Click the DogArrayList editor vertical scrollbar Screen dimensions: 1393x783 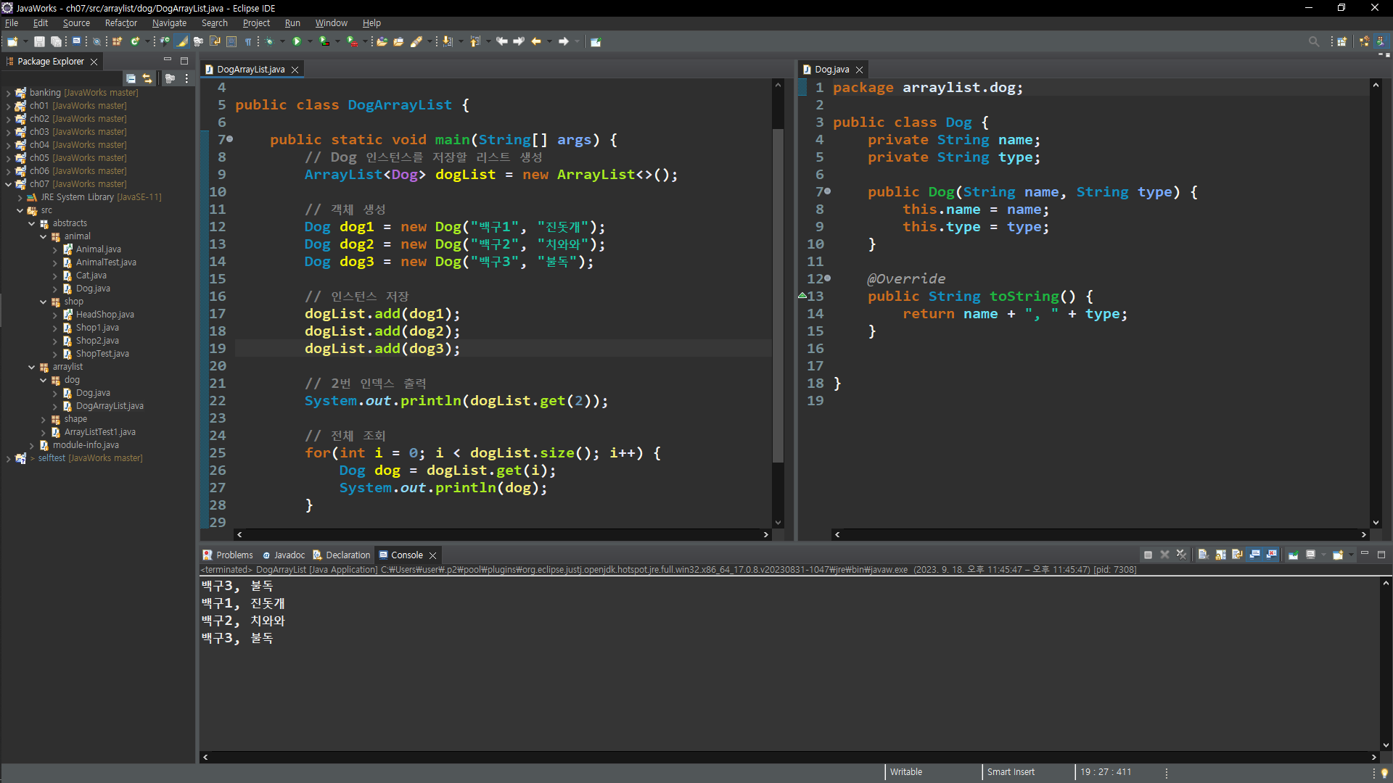coord(778,290)
